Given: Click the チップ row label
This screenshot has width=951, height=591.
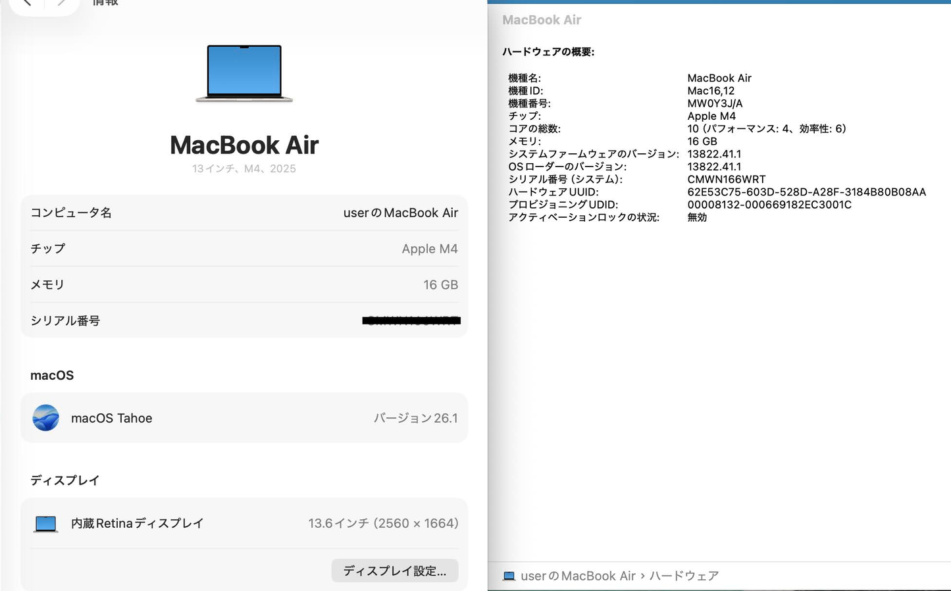Looking at the screenshot, I should [48, 249].
